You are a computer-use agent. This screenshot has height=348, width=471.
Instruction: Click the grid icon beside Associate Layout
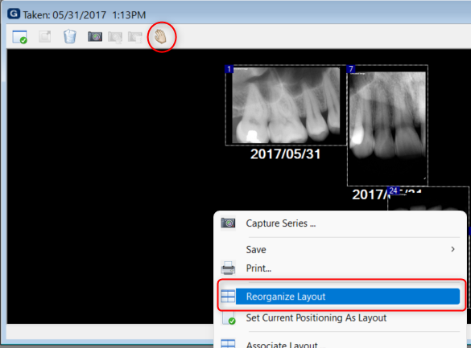(x=228, y=344)
